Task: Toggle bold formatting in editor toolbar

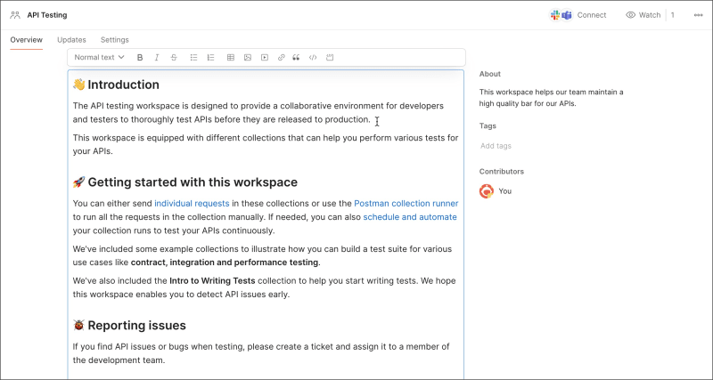Action: pyautogui.click(x=140, y=58)
